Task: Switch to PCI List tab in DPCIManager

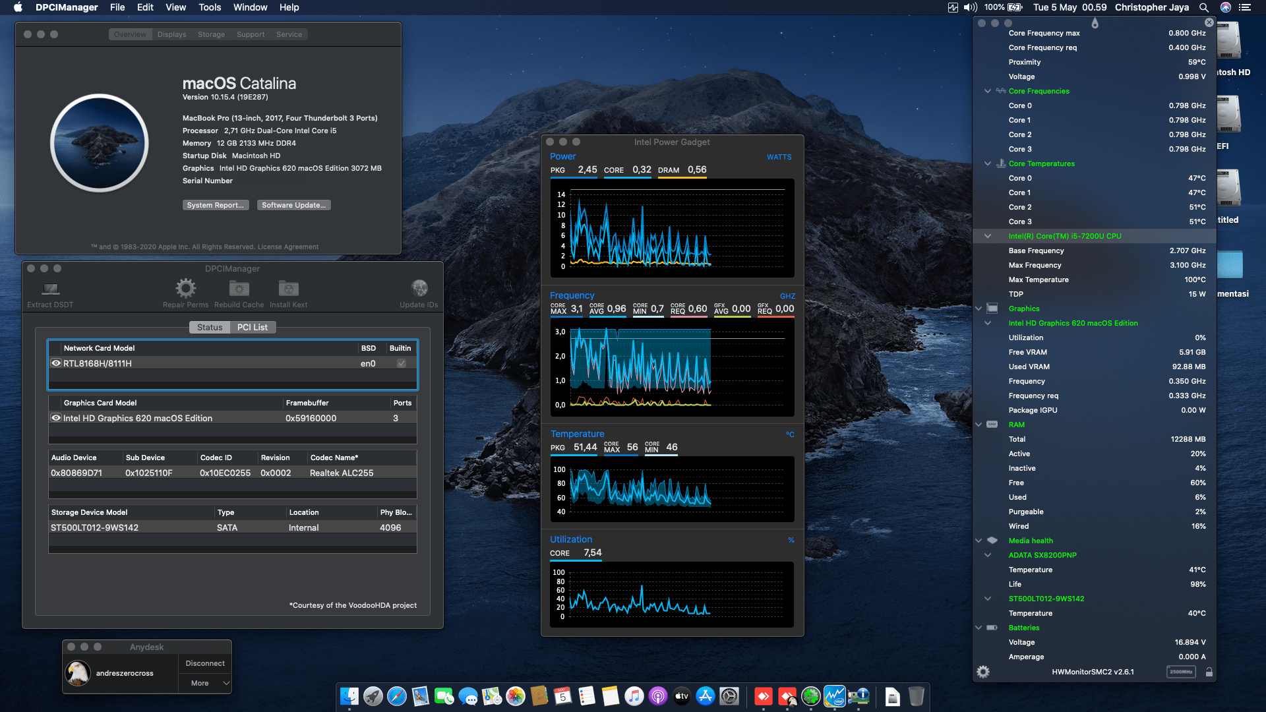Action: coord(253,327)
